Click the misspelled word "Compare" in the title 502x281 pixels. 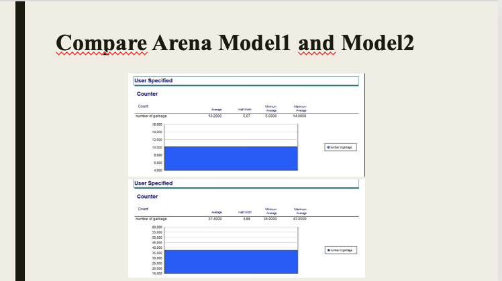point(101,43)
